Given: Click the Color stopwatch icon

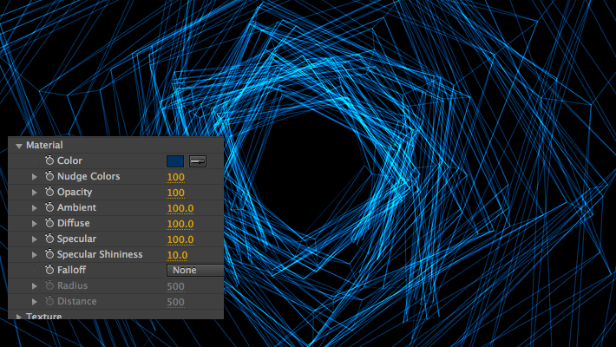Looking at the screenshot, I should [x=49, y=161].
